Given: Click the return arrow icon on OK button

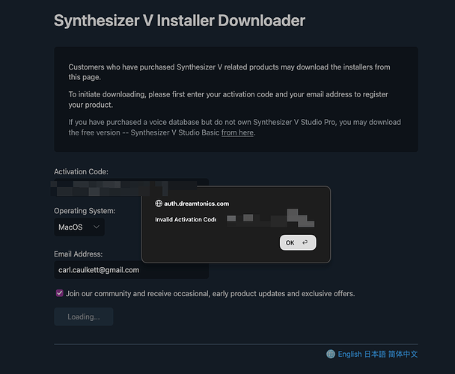Looking at the screenshot, I should pyautogui.click(x=305, y=242).
